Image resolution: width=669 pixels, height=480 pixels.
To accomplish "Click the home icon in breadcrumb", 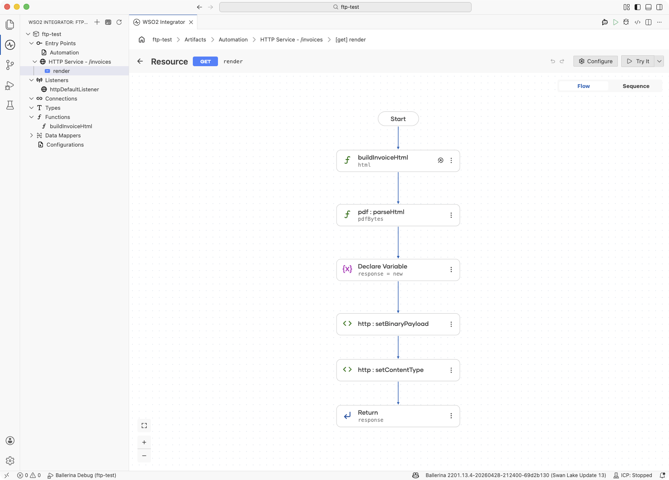I will [142, 40].
